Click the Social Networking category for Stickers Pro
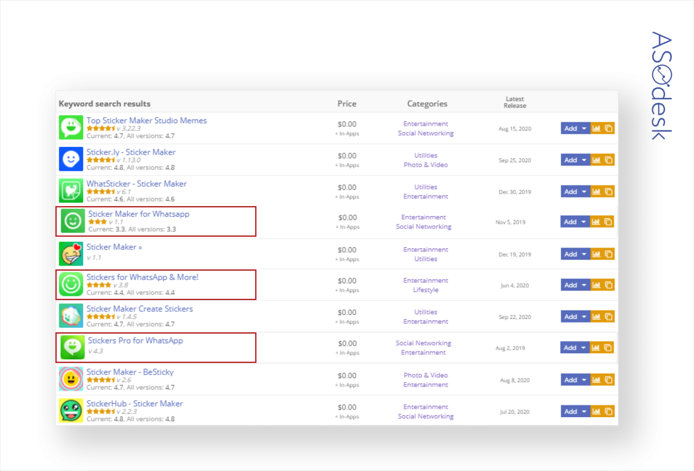The height and width of the screenshot is (471, 694). coord(423,343)
